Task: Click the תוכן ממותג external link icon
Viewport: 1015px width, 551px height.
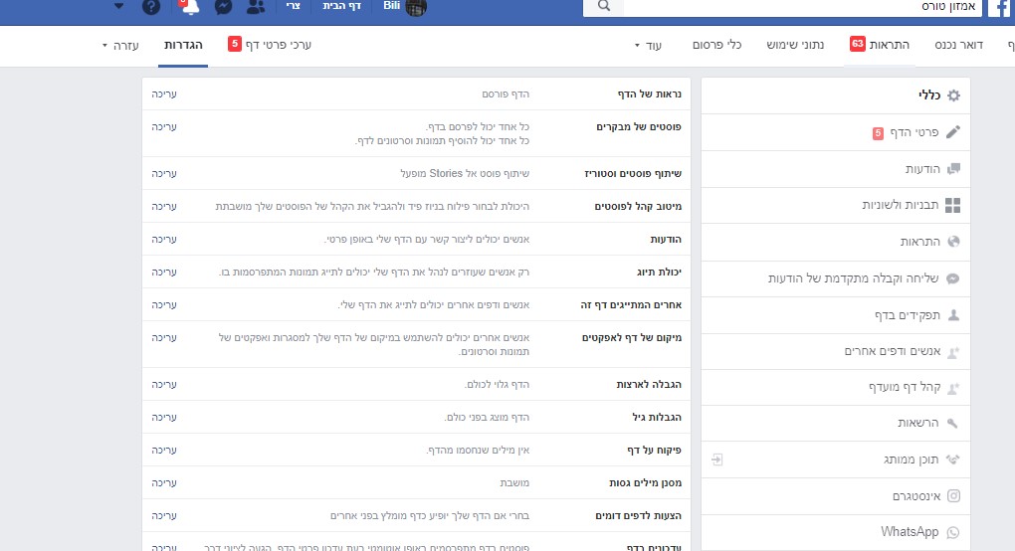Action: click(x=716, y=459)
